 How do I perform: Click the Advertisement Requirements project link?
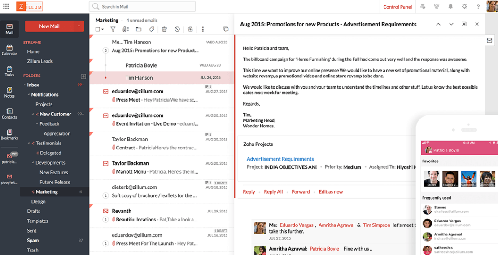(280, 159)
